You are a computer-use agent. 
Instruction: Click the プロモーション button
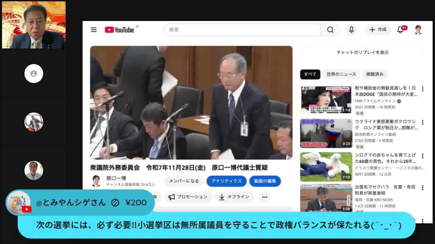tap(189, 197)
